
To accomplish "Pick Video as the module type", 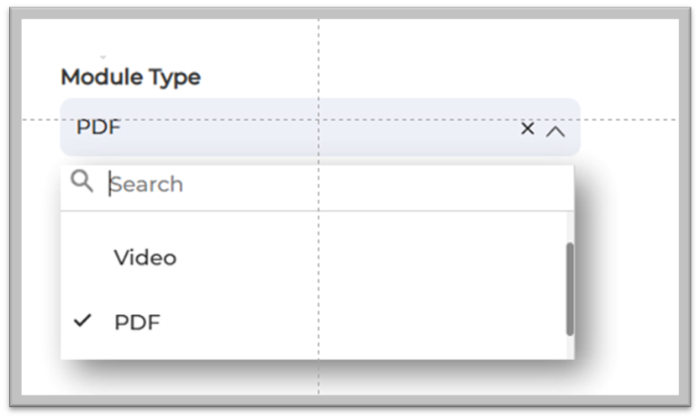I will 145,257.
